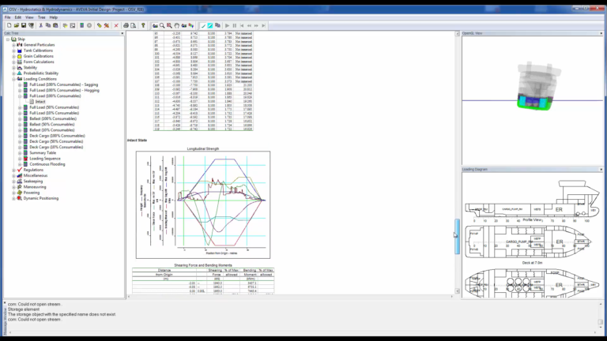Click the Copy toolbar icon
This screenshot has width=607, height=341.
(48, 25)
